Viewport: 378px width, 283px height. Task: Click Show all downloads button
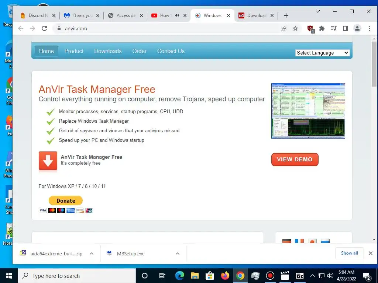click(x=349, y=253)
